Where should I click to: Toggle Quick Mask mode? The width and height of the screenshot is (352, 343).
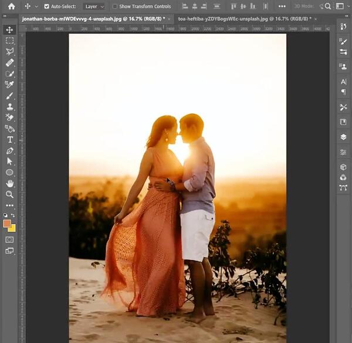pyautogui.click(x=9, y=240)
